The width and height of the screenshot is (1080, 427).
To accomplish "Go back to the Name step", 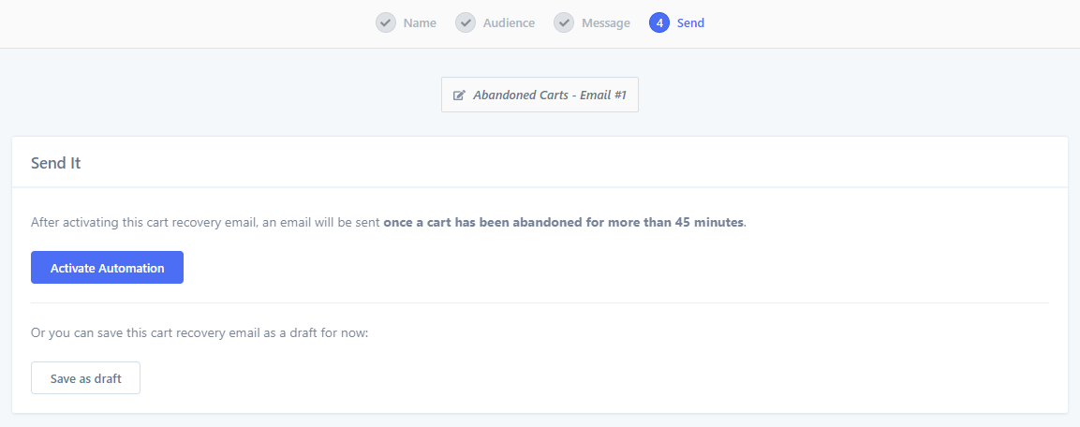I will coord(420,22).
